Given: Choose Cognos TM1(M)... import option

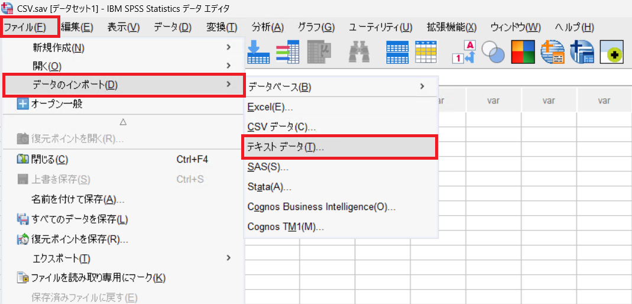Looking at the screenshot, I should click(341, 227).
